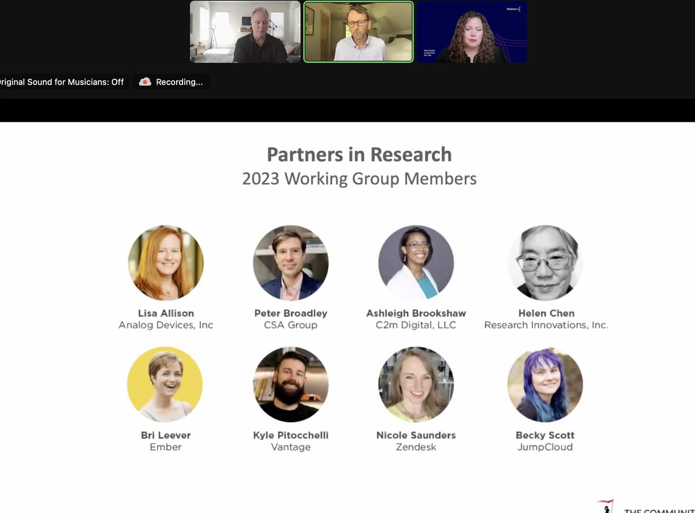
Task: Click the Khoros logo in the video tile
Action: (x=513, y=9)
